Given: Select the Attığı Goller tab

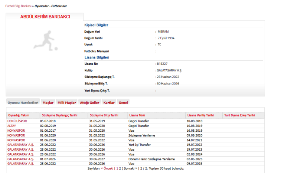Looking at the screenshot, I should (x=89, y=103).
